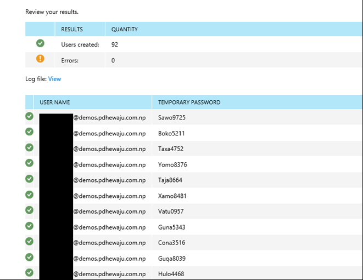The width and height of the screenshot is (363, 280).
Task: Select temporary password Guna5343
Action: pyautogui.click(x=172, y=227)
